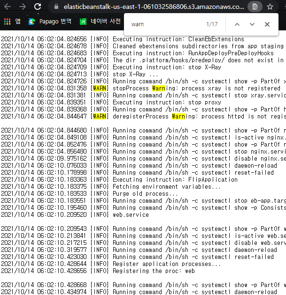Click 'reset-failed' on the 06:02:10.178998 line

pyautogui.click(x=254, y=172)
